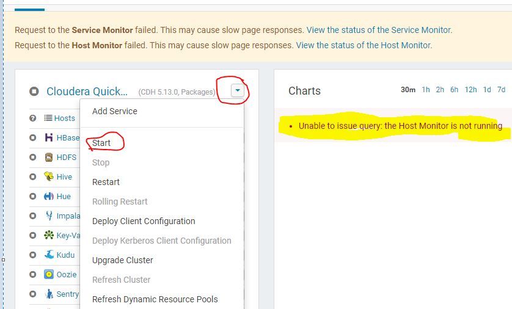Set chart time range to 1h
Image resolution: width=512 pixels, height=309 pixels.
[x=426, y=90]
